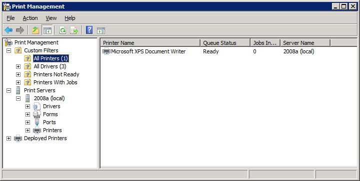Viewport: 360px width, 181px height.
Task: Expand the Drivers node
Action: (28, 106)
